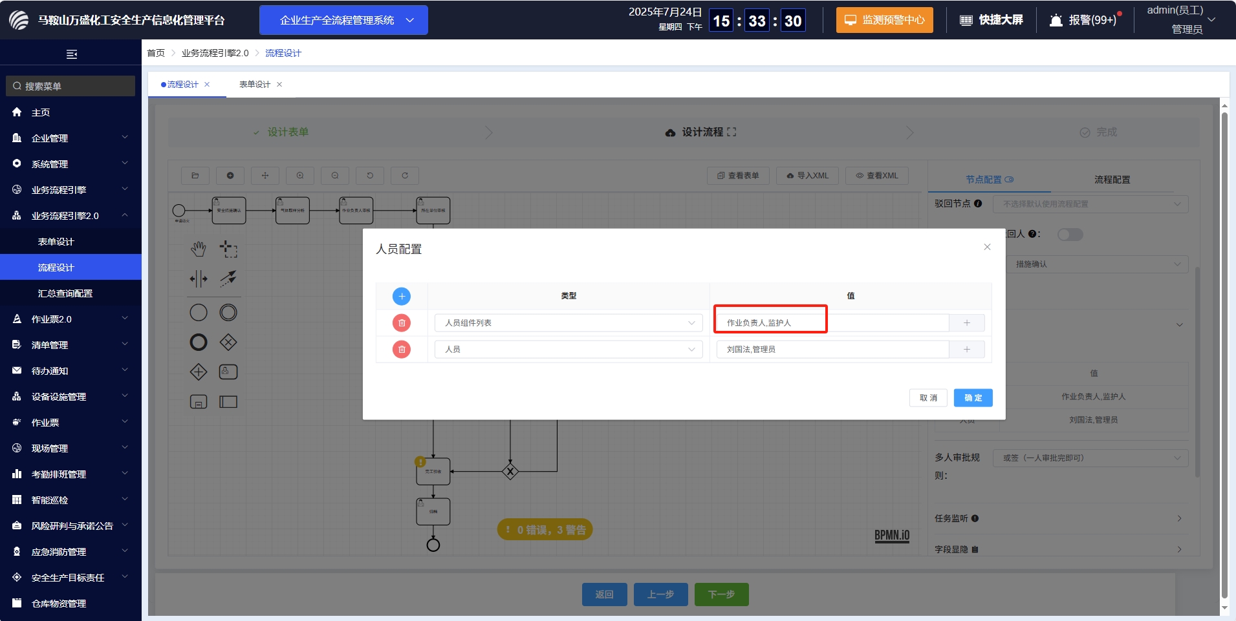Screen dimensions: 1236x621
Task: Open the 类型 dropdown showing 人员
Action: (569, 349)
